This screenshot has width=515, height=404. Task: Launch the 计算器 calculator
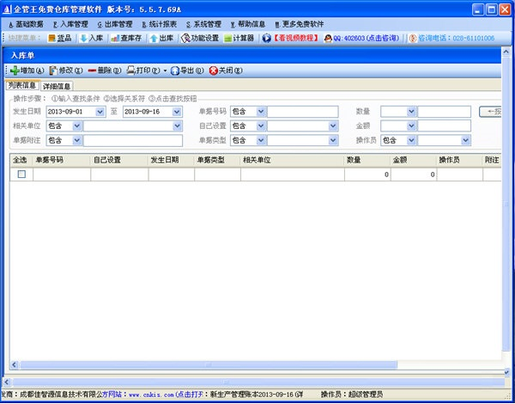click(x=239, y=38)
